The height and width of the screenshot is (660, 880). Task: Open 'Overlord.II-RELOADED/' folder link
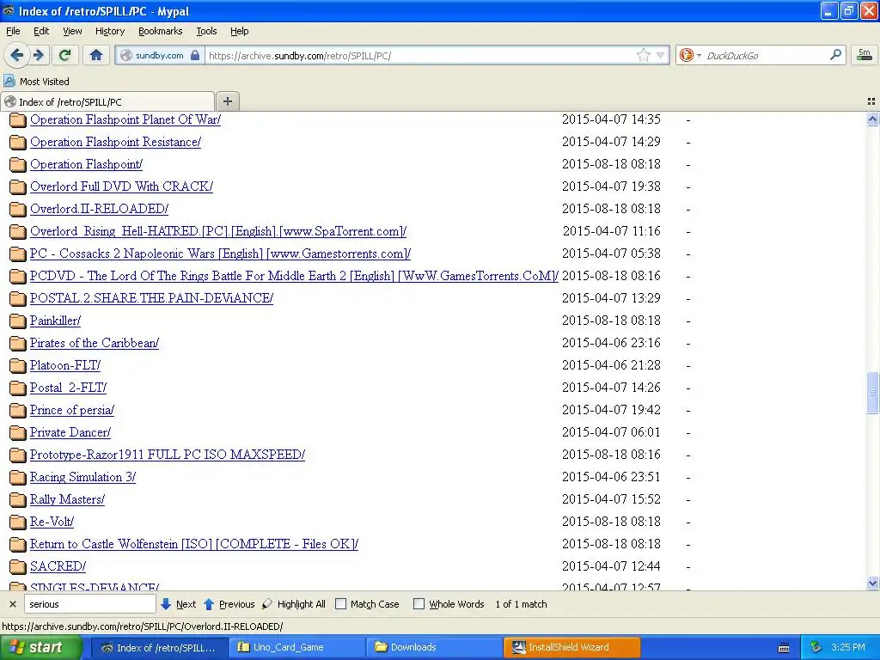(x=99, y=209)
